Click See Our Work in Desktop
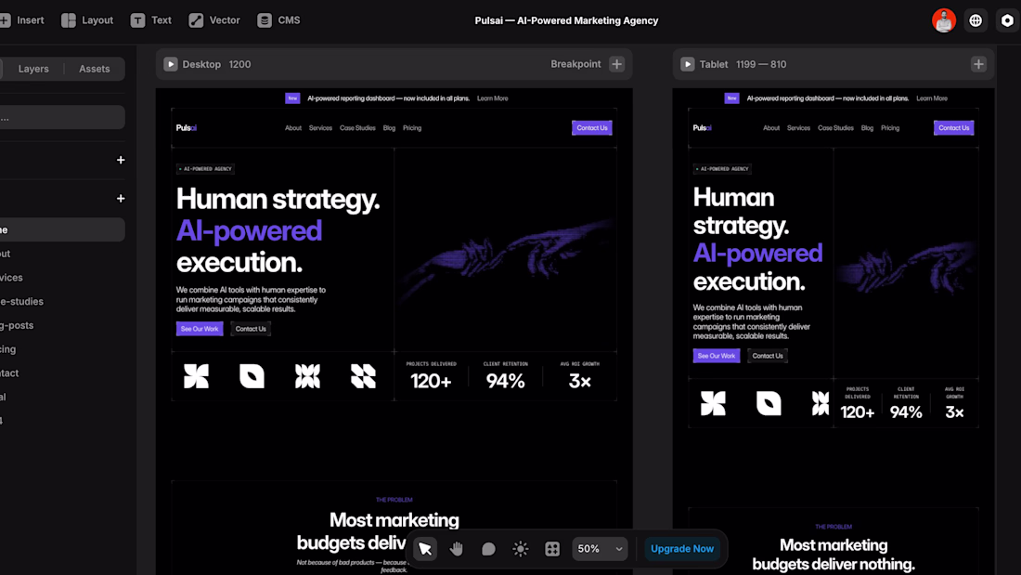The image size is (1021, 575). 200,329
